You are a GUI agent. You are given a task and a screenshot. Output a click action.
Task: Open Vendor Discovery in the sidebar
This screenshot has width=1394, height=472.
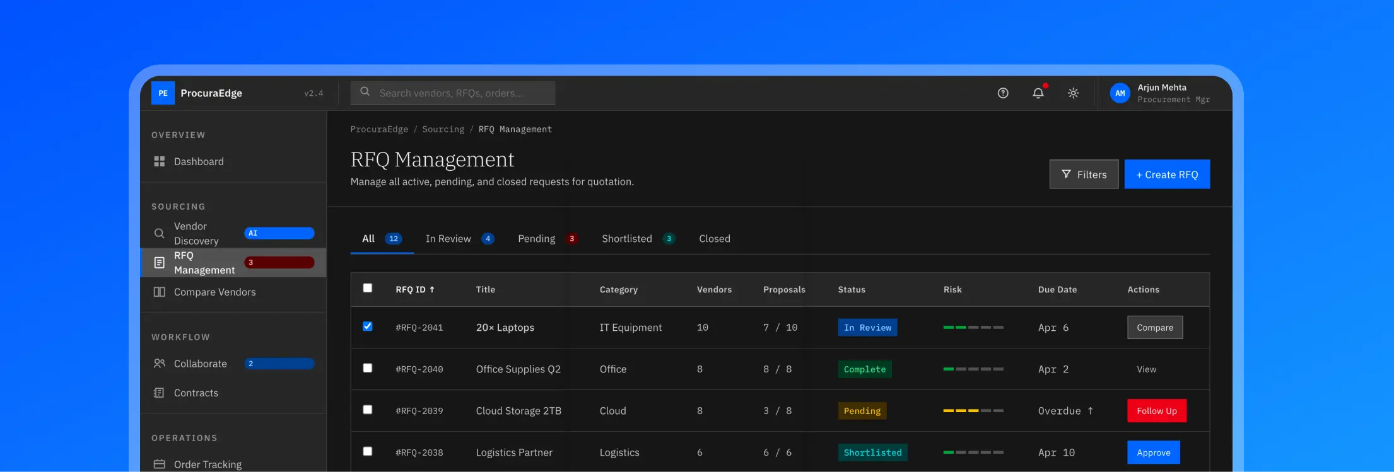click(233, 234)
